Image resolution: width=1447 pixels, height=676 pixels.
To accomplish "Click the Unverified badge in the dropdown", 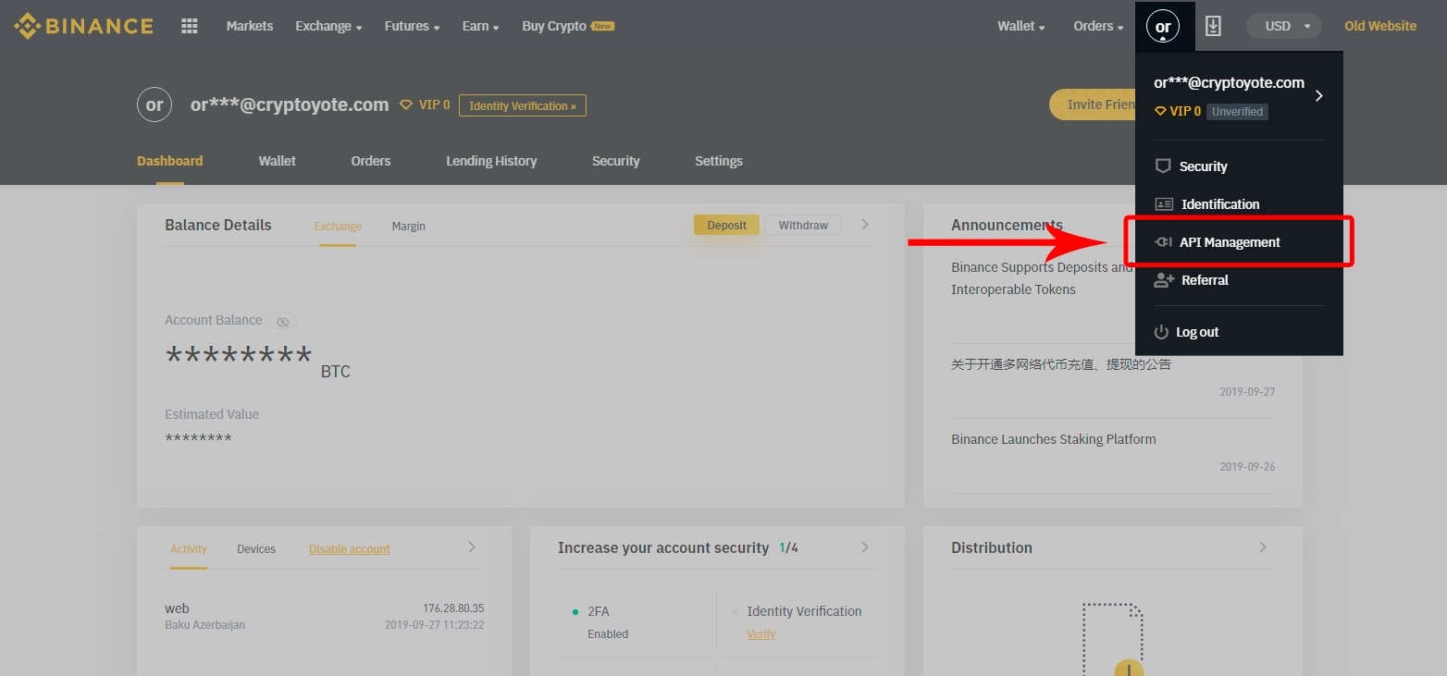I will (x=1237, y=111).
